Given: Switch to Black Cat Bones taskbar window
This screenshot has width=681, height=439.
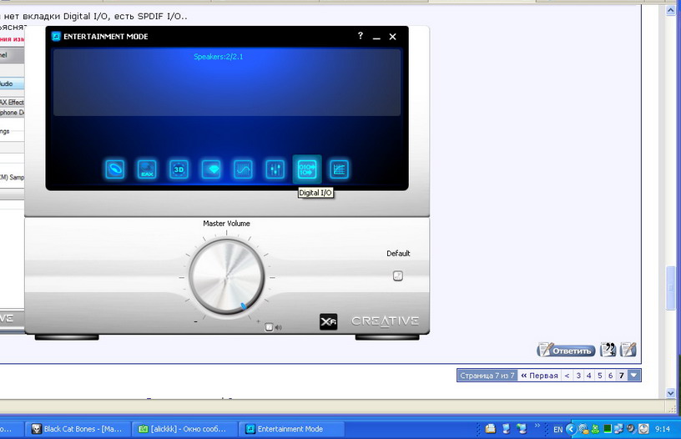Looking at the screenshot, I should point(78,429).
